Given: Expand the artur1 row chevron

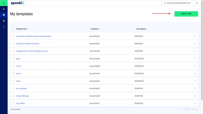Looking at the screenshot, I should pos(195,81).
